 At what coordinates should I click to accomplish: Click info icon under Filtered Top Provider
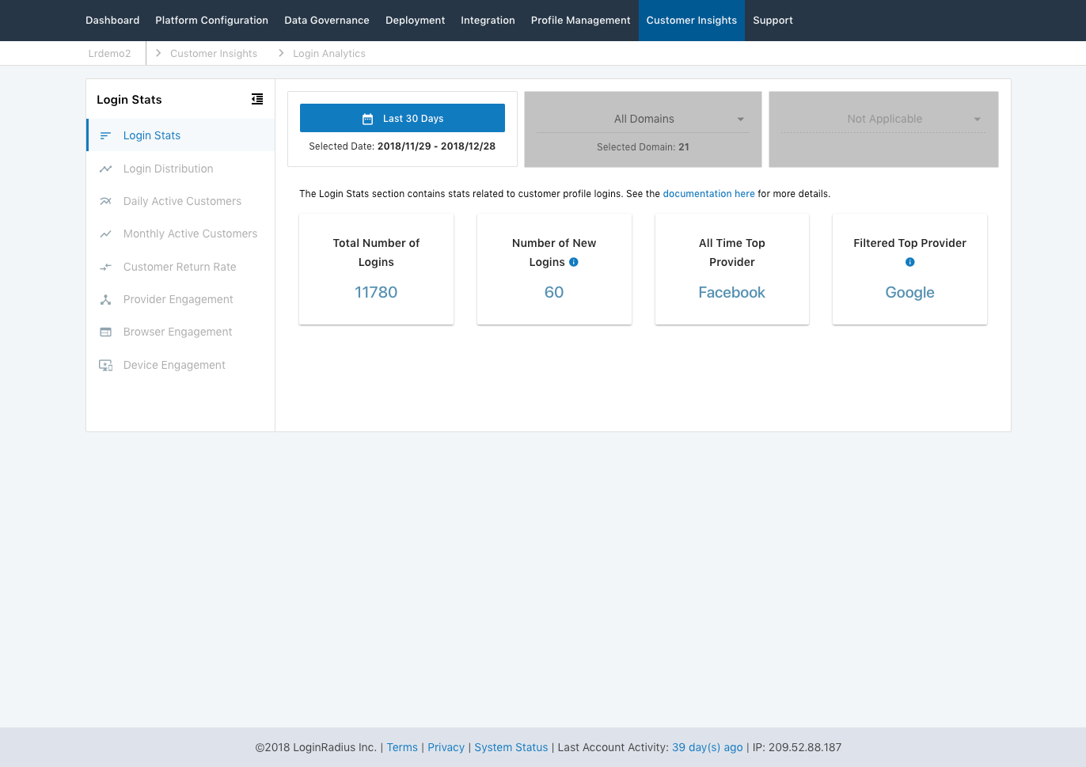(910, 262)
